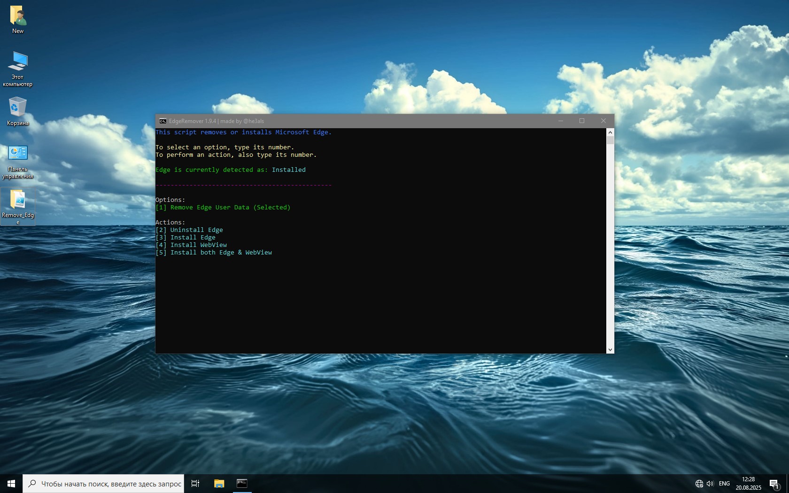Open the network status tray icon
The height and width of the screenshot is (493, 789).
point(699,484)
